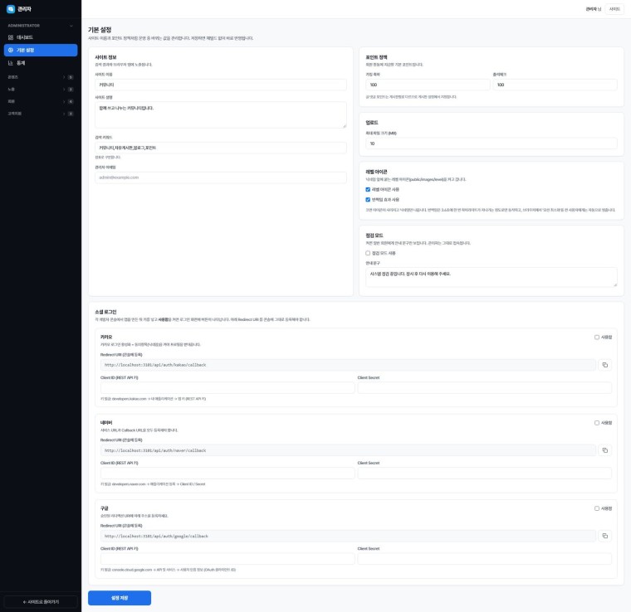This screenshot has width=631, height=612.
Task: Click the 점검 모드 안내 문구 textarea
Action: click(492, 277)
